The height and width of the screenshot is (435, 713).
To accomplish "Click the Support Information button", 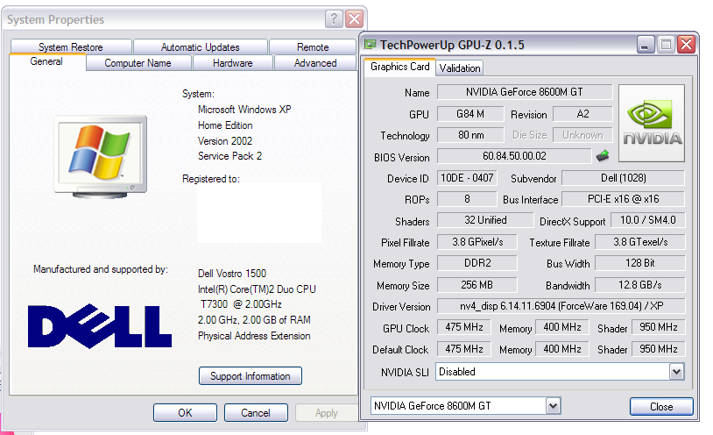I will 251,376.
